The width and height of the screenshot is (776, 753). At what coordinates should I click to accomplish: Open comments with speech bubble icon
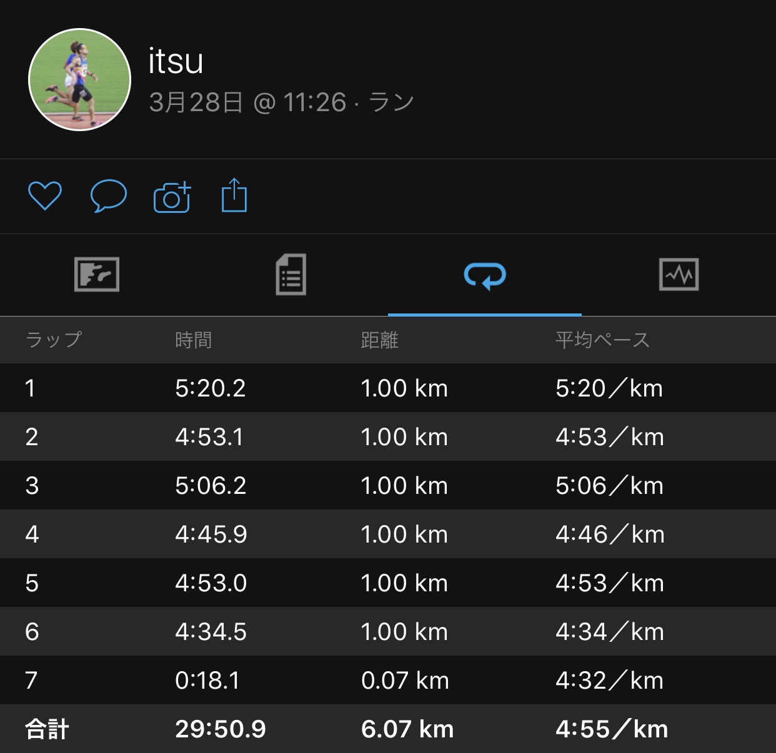109,196
